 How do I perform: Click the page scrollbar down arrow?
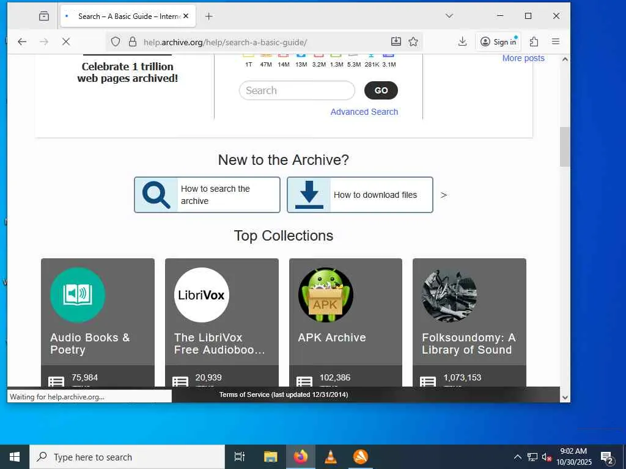(x=564, y=397)
